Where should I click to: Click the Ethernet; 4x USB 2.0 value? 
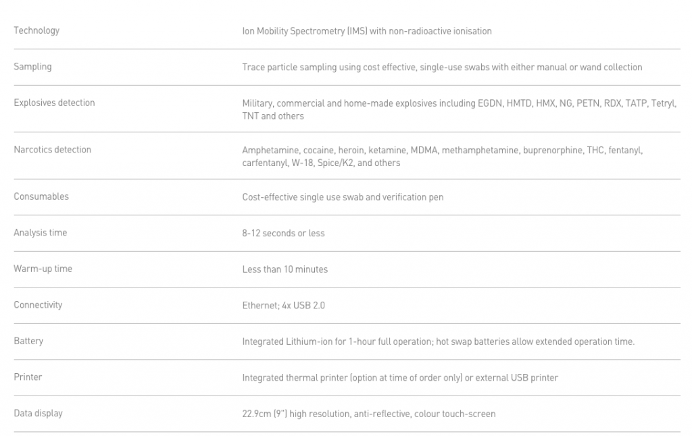[x=283, y=306]
